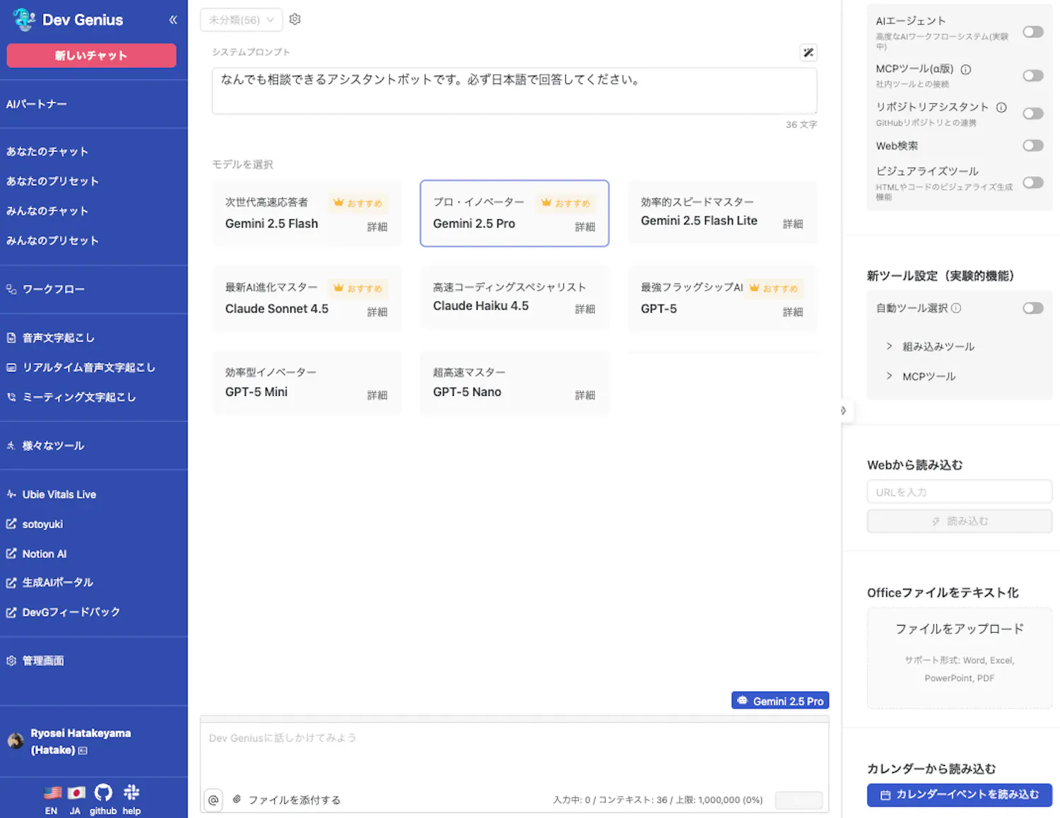The width and height of the screenshot is (1060, 818).
Task: Open the 未分類(56) category dropdown
Action: click(241, 19)
